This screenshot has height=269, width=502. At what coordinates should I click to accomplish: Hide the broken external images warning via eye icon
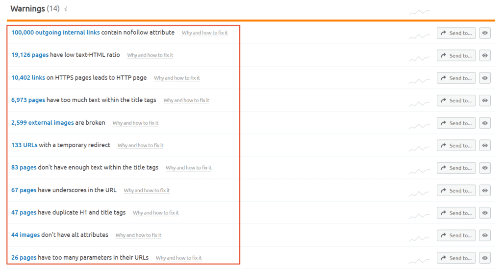(x=485, y=123)
